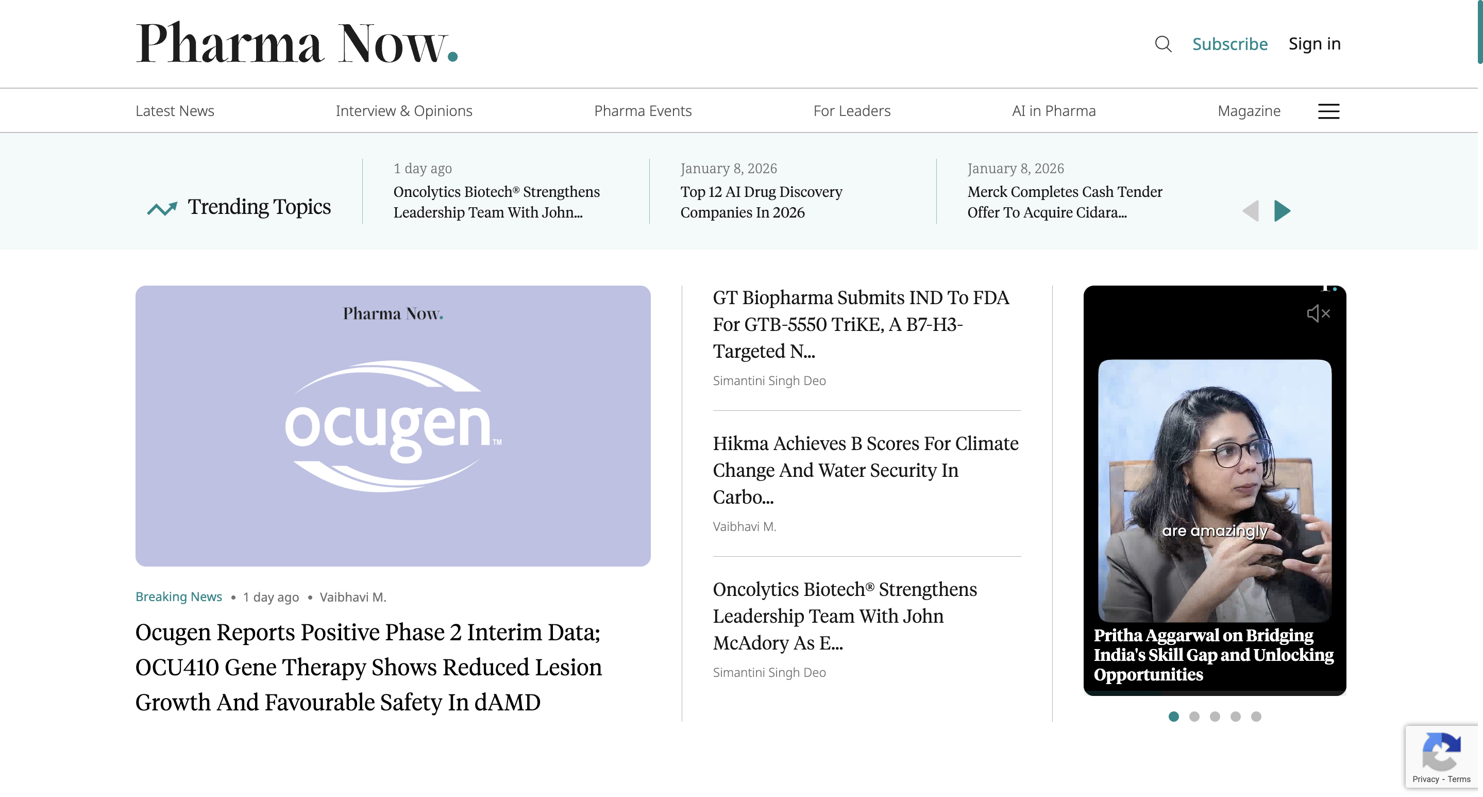Select the third carousel dot
This screenshot has height=797, width=1483.
1215,717
